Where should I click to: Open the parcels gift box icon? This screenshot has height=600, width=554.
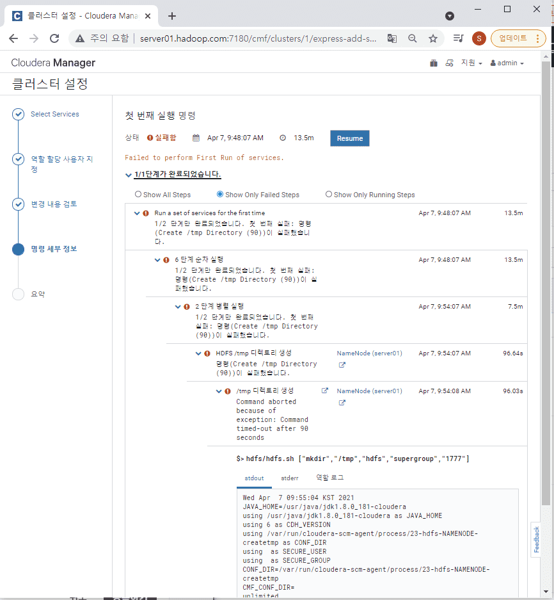[434, 63]
